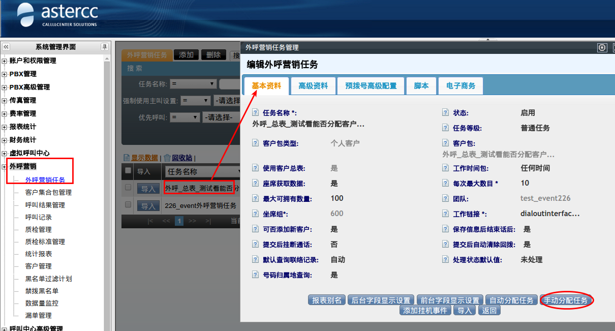Click help icon beside 状态 field

point(446,113)
